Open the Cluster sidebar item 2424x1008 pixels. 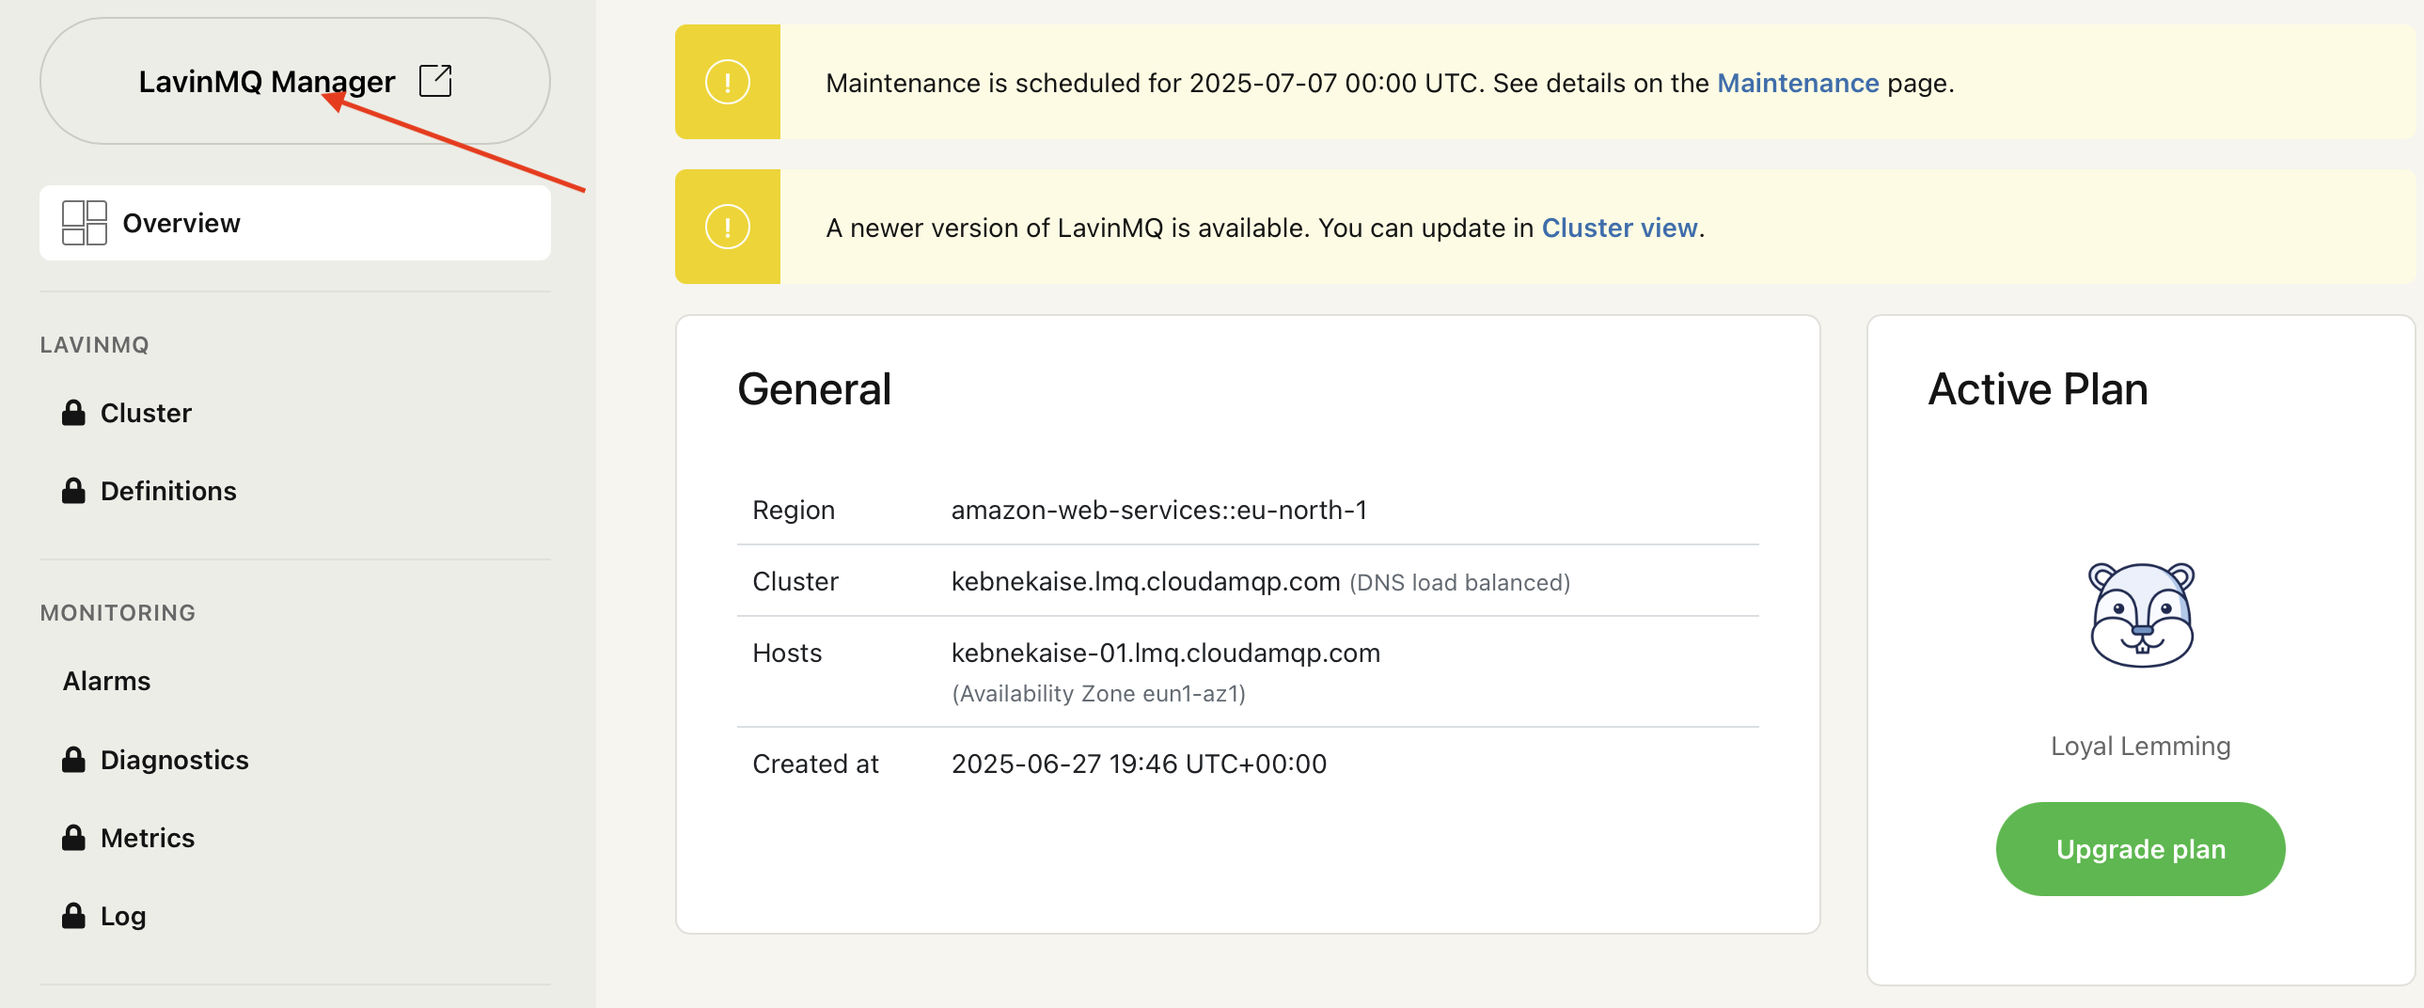click(146, 413)
